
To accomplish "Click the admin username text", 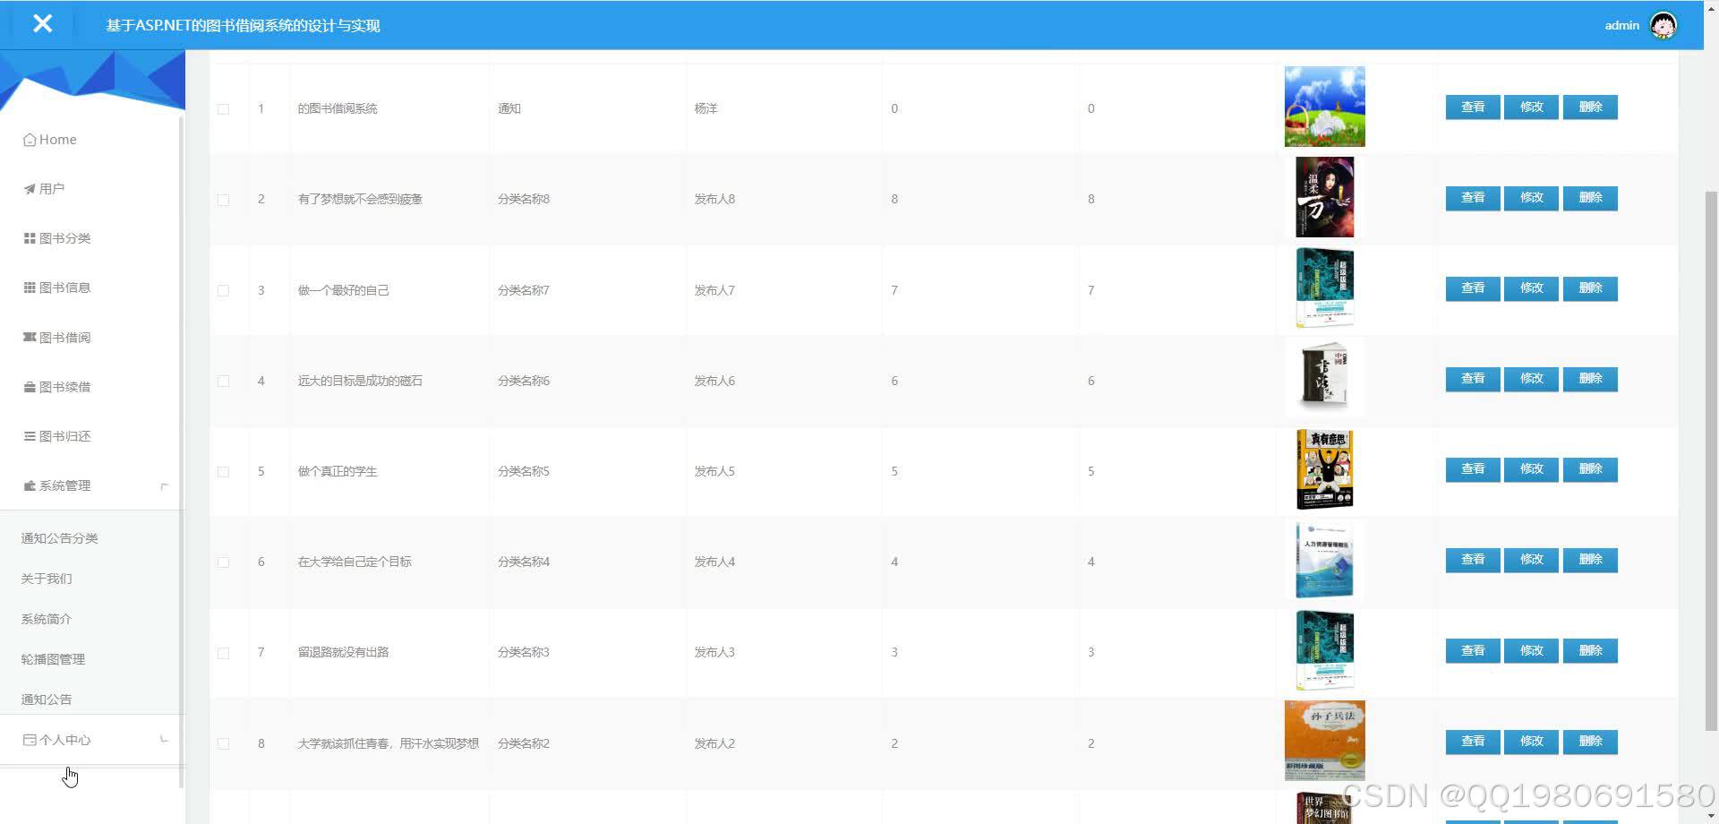I will coord(1621,25).
